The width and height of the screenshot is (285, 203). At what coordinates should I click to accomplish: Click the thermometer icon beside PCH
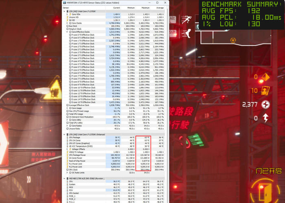(x=68, y=190)
